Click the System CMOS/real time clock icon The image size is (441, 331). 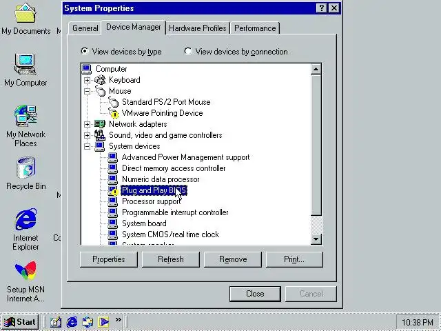pos(113,234)
